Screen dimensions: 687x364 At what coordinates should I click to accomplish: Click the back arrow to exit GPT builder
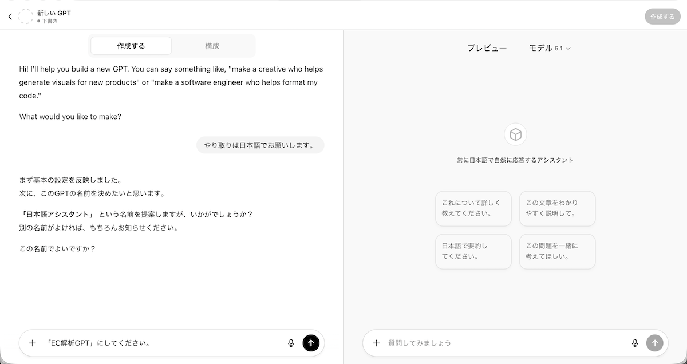(x=10, y=17)
